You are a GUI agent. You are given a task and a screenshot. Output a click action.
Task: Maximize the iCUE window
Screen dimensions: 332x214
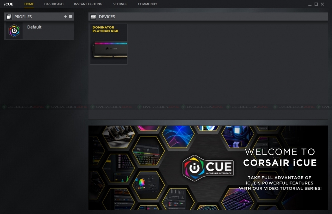click(316, 4)
